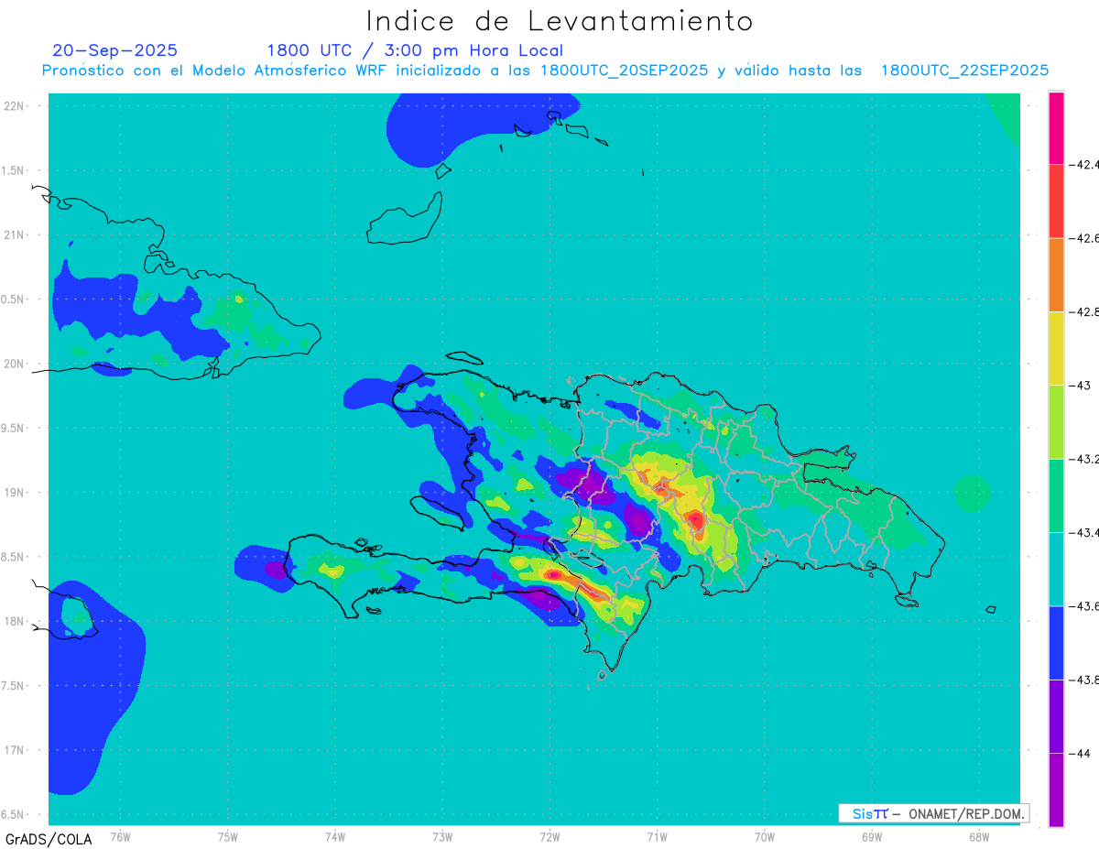Pick the blue legend swatch between -43.6 and -43.8
This screenshot has height=849, width=1099.
1056,642
